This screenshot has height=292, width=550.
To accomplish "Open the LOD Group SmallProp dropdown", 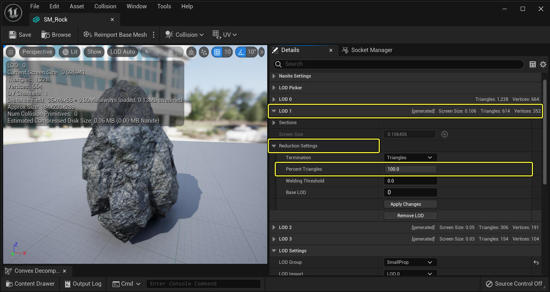I will 410,263.
